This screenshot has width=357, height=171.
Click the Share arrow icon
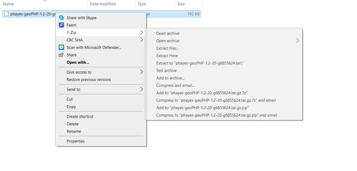click(61, 55)
